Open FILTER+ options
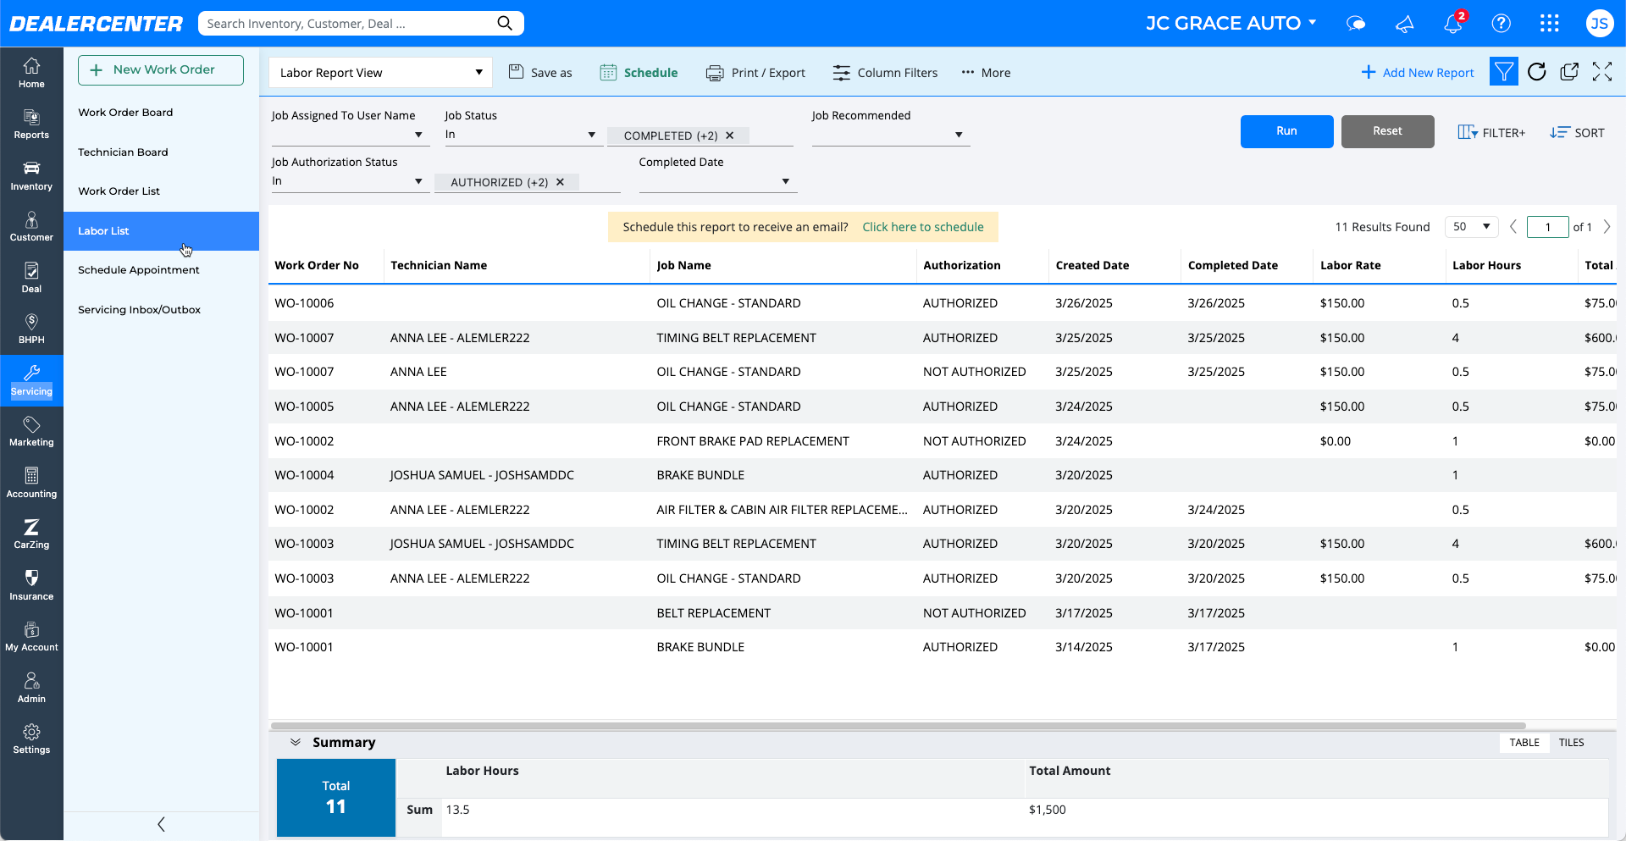The height and width of the screenshot is (841, 1626). pos(1491,133)
